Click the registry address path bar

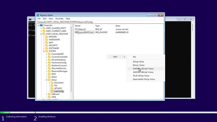(x=100, y=22)
